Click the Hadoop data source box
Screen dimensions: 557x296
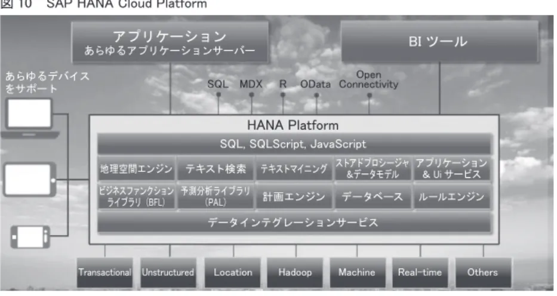(295, 272)
